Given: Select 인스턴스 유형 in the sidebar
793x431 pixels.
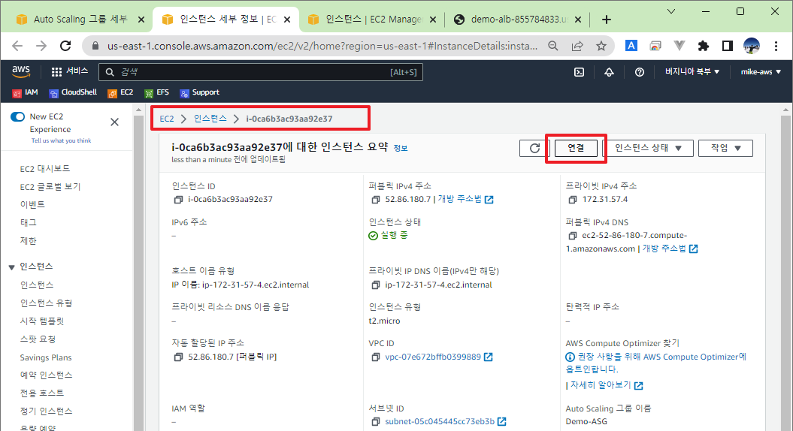Looking at the screenshot, I should [x=46, y=303].
